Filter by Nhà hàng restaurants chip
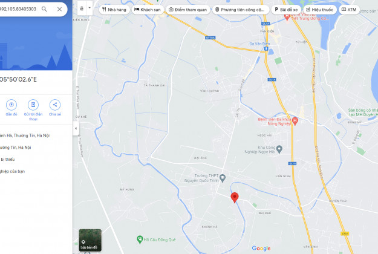 [x=114, y=10]
